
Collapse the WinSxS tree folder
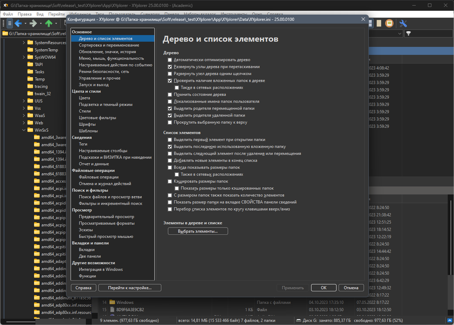pos(24,130)
